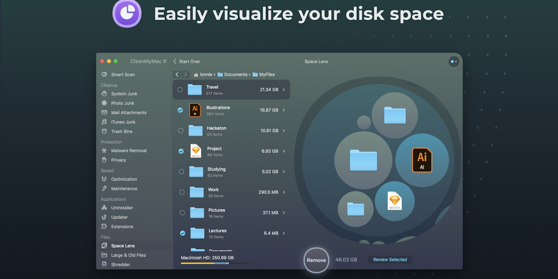The width and height of the screenshot is (558, 279).
Task: Expand the Lectures folder chevron
Action: tap(283, 233)
